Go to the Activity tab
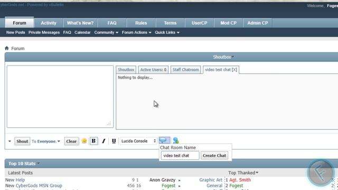 (x=49, y=23)
